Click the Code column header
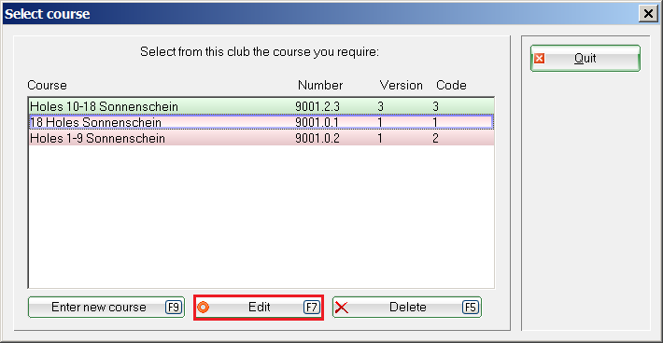The image size is (663, 343). 451,85
